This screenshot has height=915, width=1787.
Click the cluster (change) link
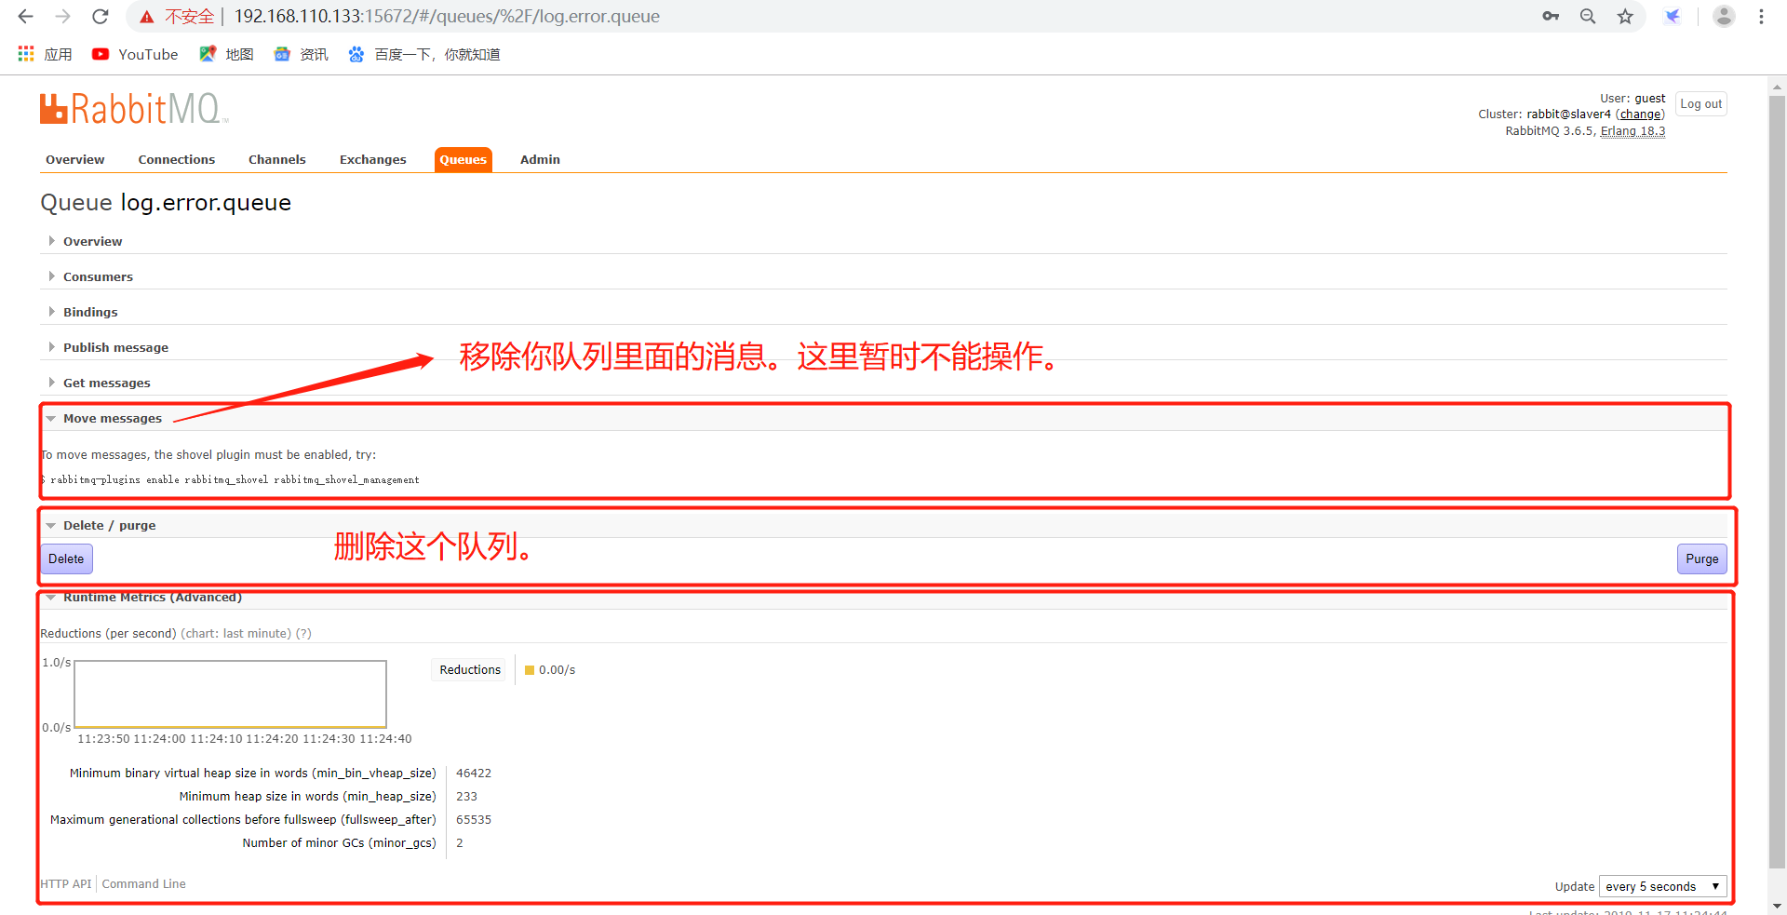[x=1640, y=114]
